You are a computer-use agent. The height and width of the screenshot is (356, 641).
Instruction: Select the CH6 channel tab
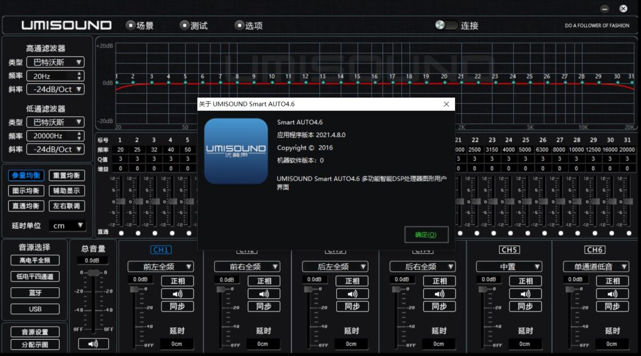pyautogui.click(x=595, y=250)
